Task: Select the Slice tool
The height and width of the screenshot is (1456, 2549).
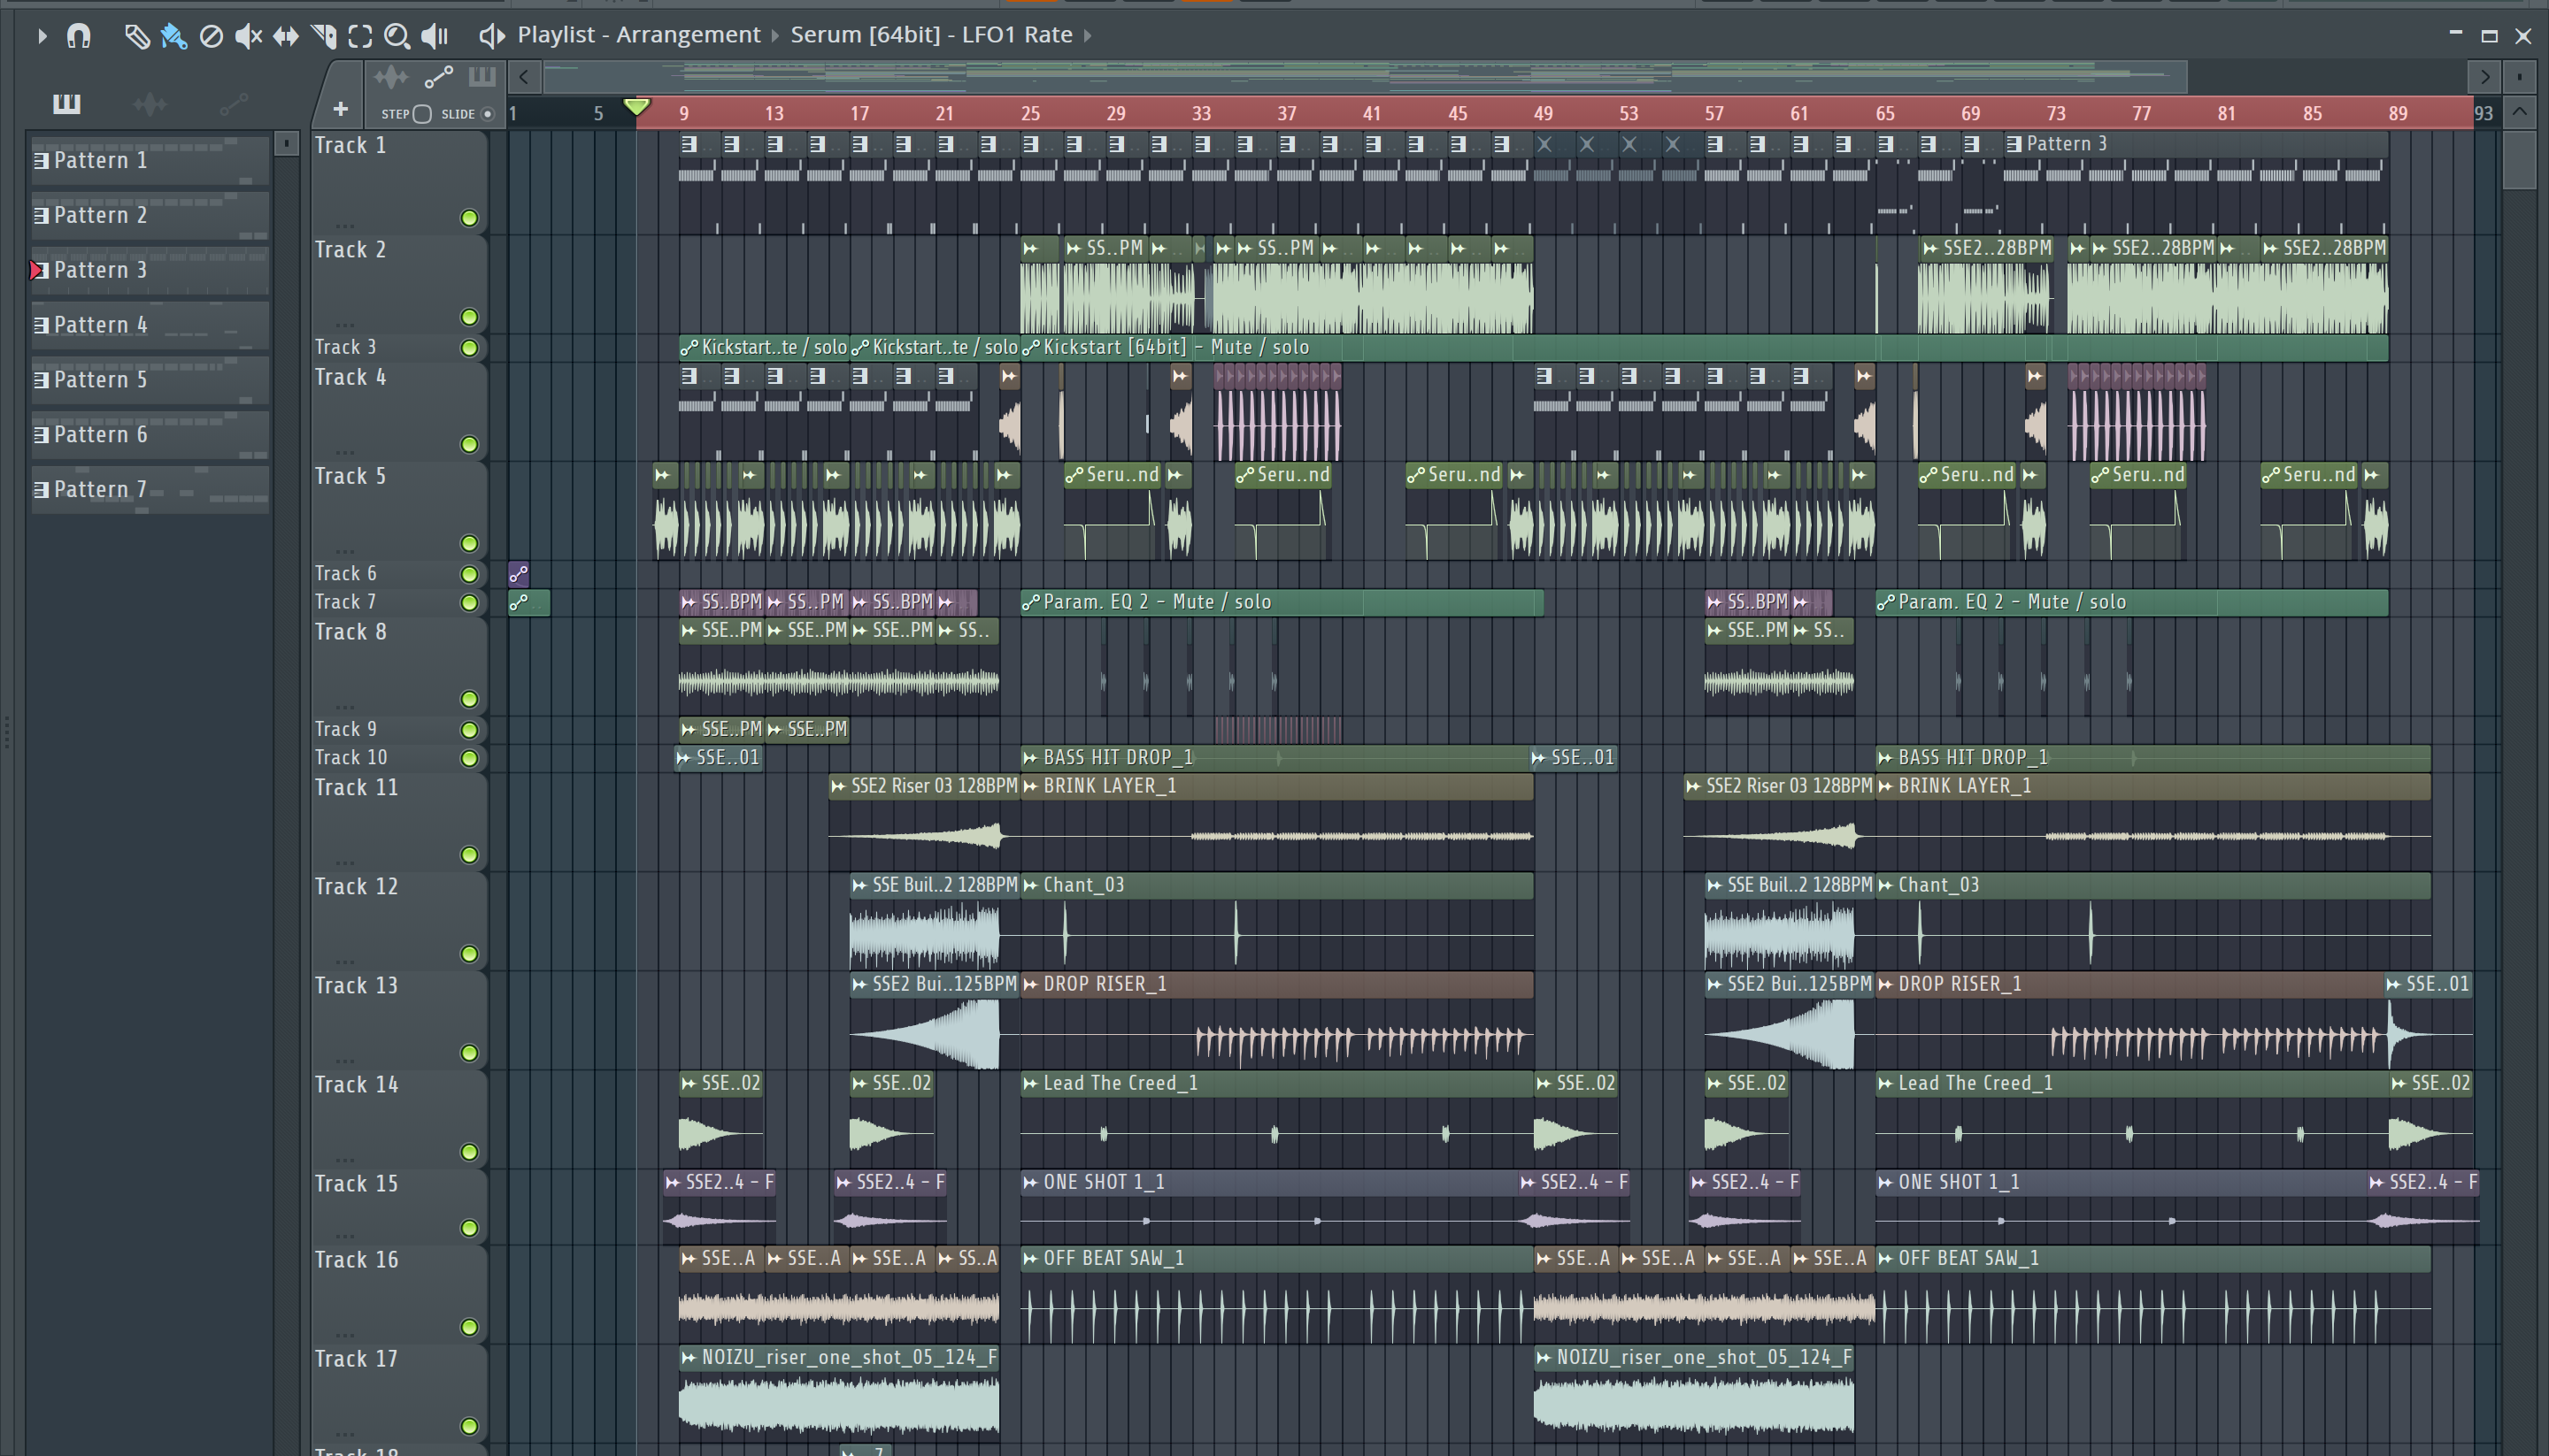Action: pyautogui.click(x=323, y=36)
